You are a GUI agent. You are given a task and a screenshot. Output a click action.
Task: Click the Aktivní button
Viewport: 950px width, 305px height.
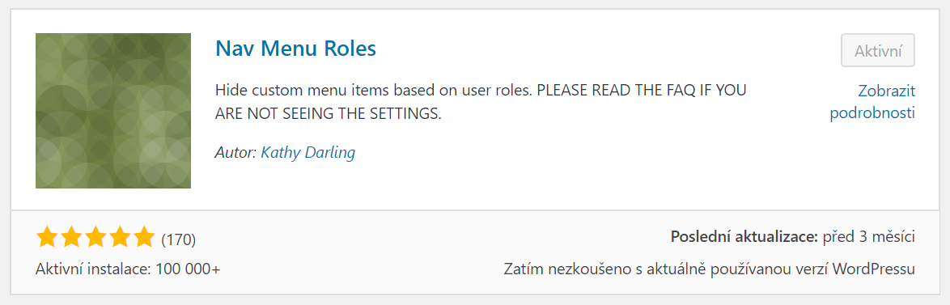point(878,50)
